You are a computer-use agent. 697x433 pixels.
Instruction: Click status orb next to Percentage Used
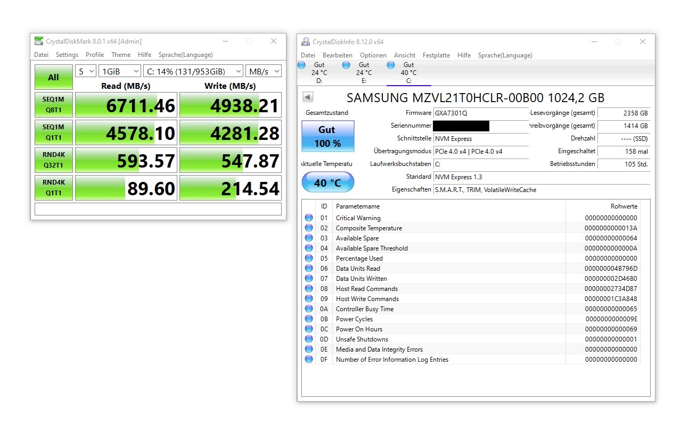[309, 258]
